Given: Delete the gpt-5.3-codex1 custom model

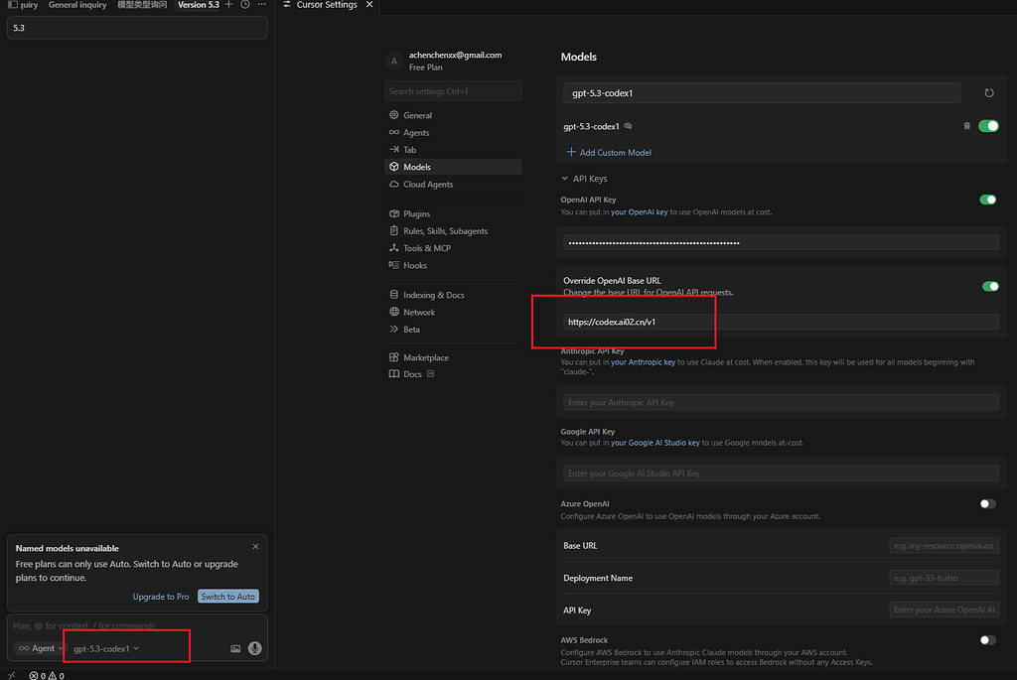Looking at the screenshot, I should [x=966, y=126].
